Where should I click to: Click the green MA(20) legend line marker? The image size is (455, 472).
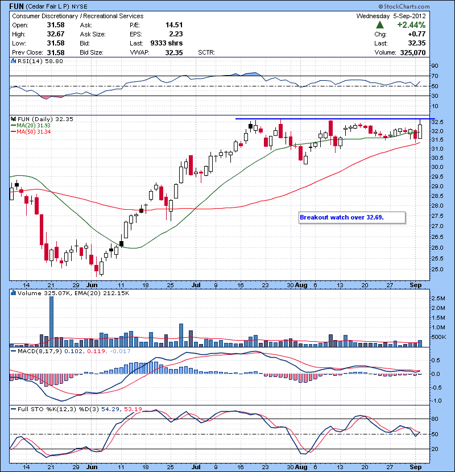click(13, 126)
